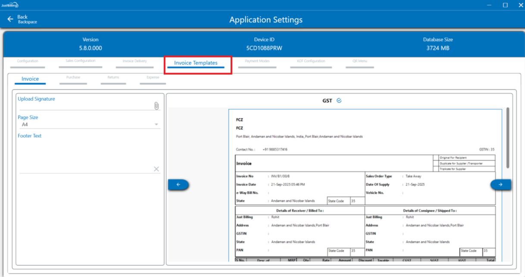The image size is (525, 277).
Task: Go to the Invoice Delivery tab
Action: tap(134, 61)
